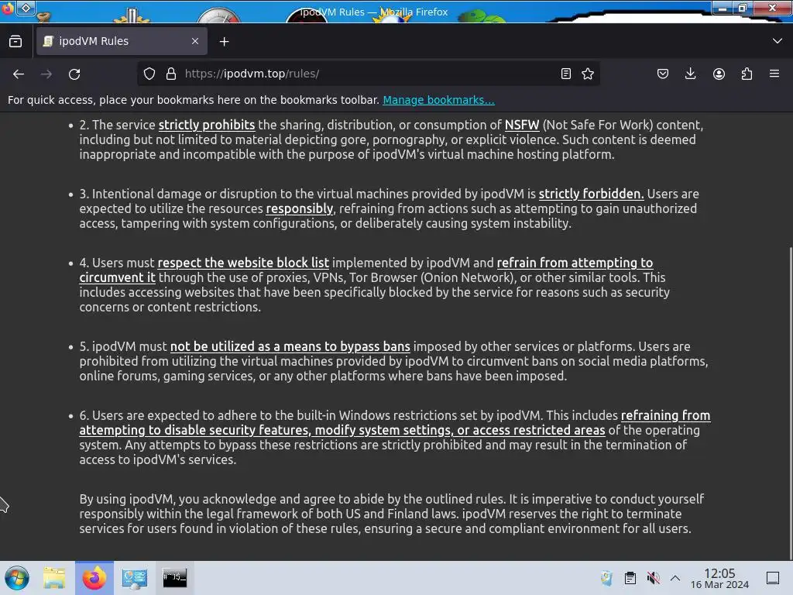
Task: Click the underlined 'strictly forbidden.' text
Action: pyautogui.click(x=591, y=194)
